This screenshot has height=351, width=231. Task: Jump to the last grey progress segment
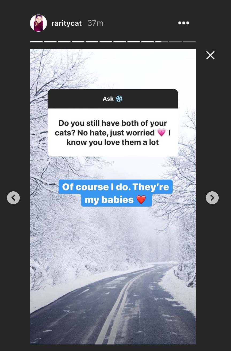189,42
